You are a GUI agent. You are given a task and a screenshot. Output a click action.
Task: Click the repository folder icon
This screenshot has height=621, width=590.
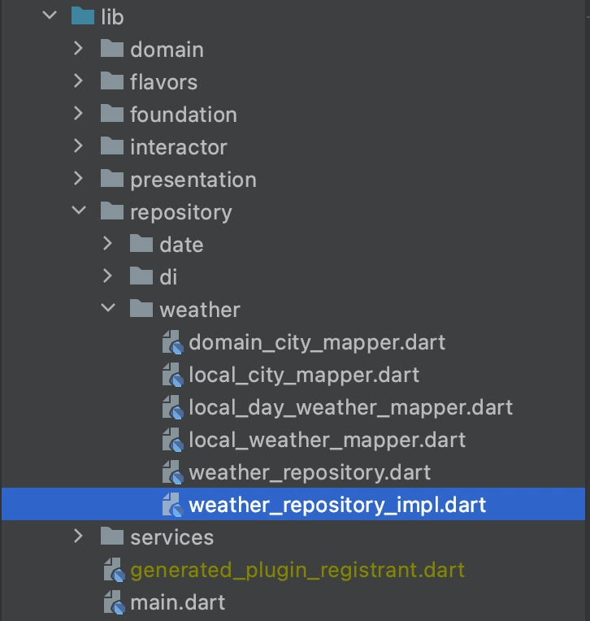pos(112,211)
